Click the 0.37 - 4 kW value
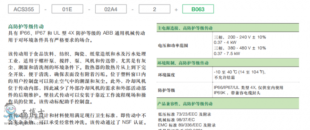Image resolution: width=310 pixels, height=130 pixels. 225,42
